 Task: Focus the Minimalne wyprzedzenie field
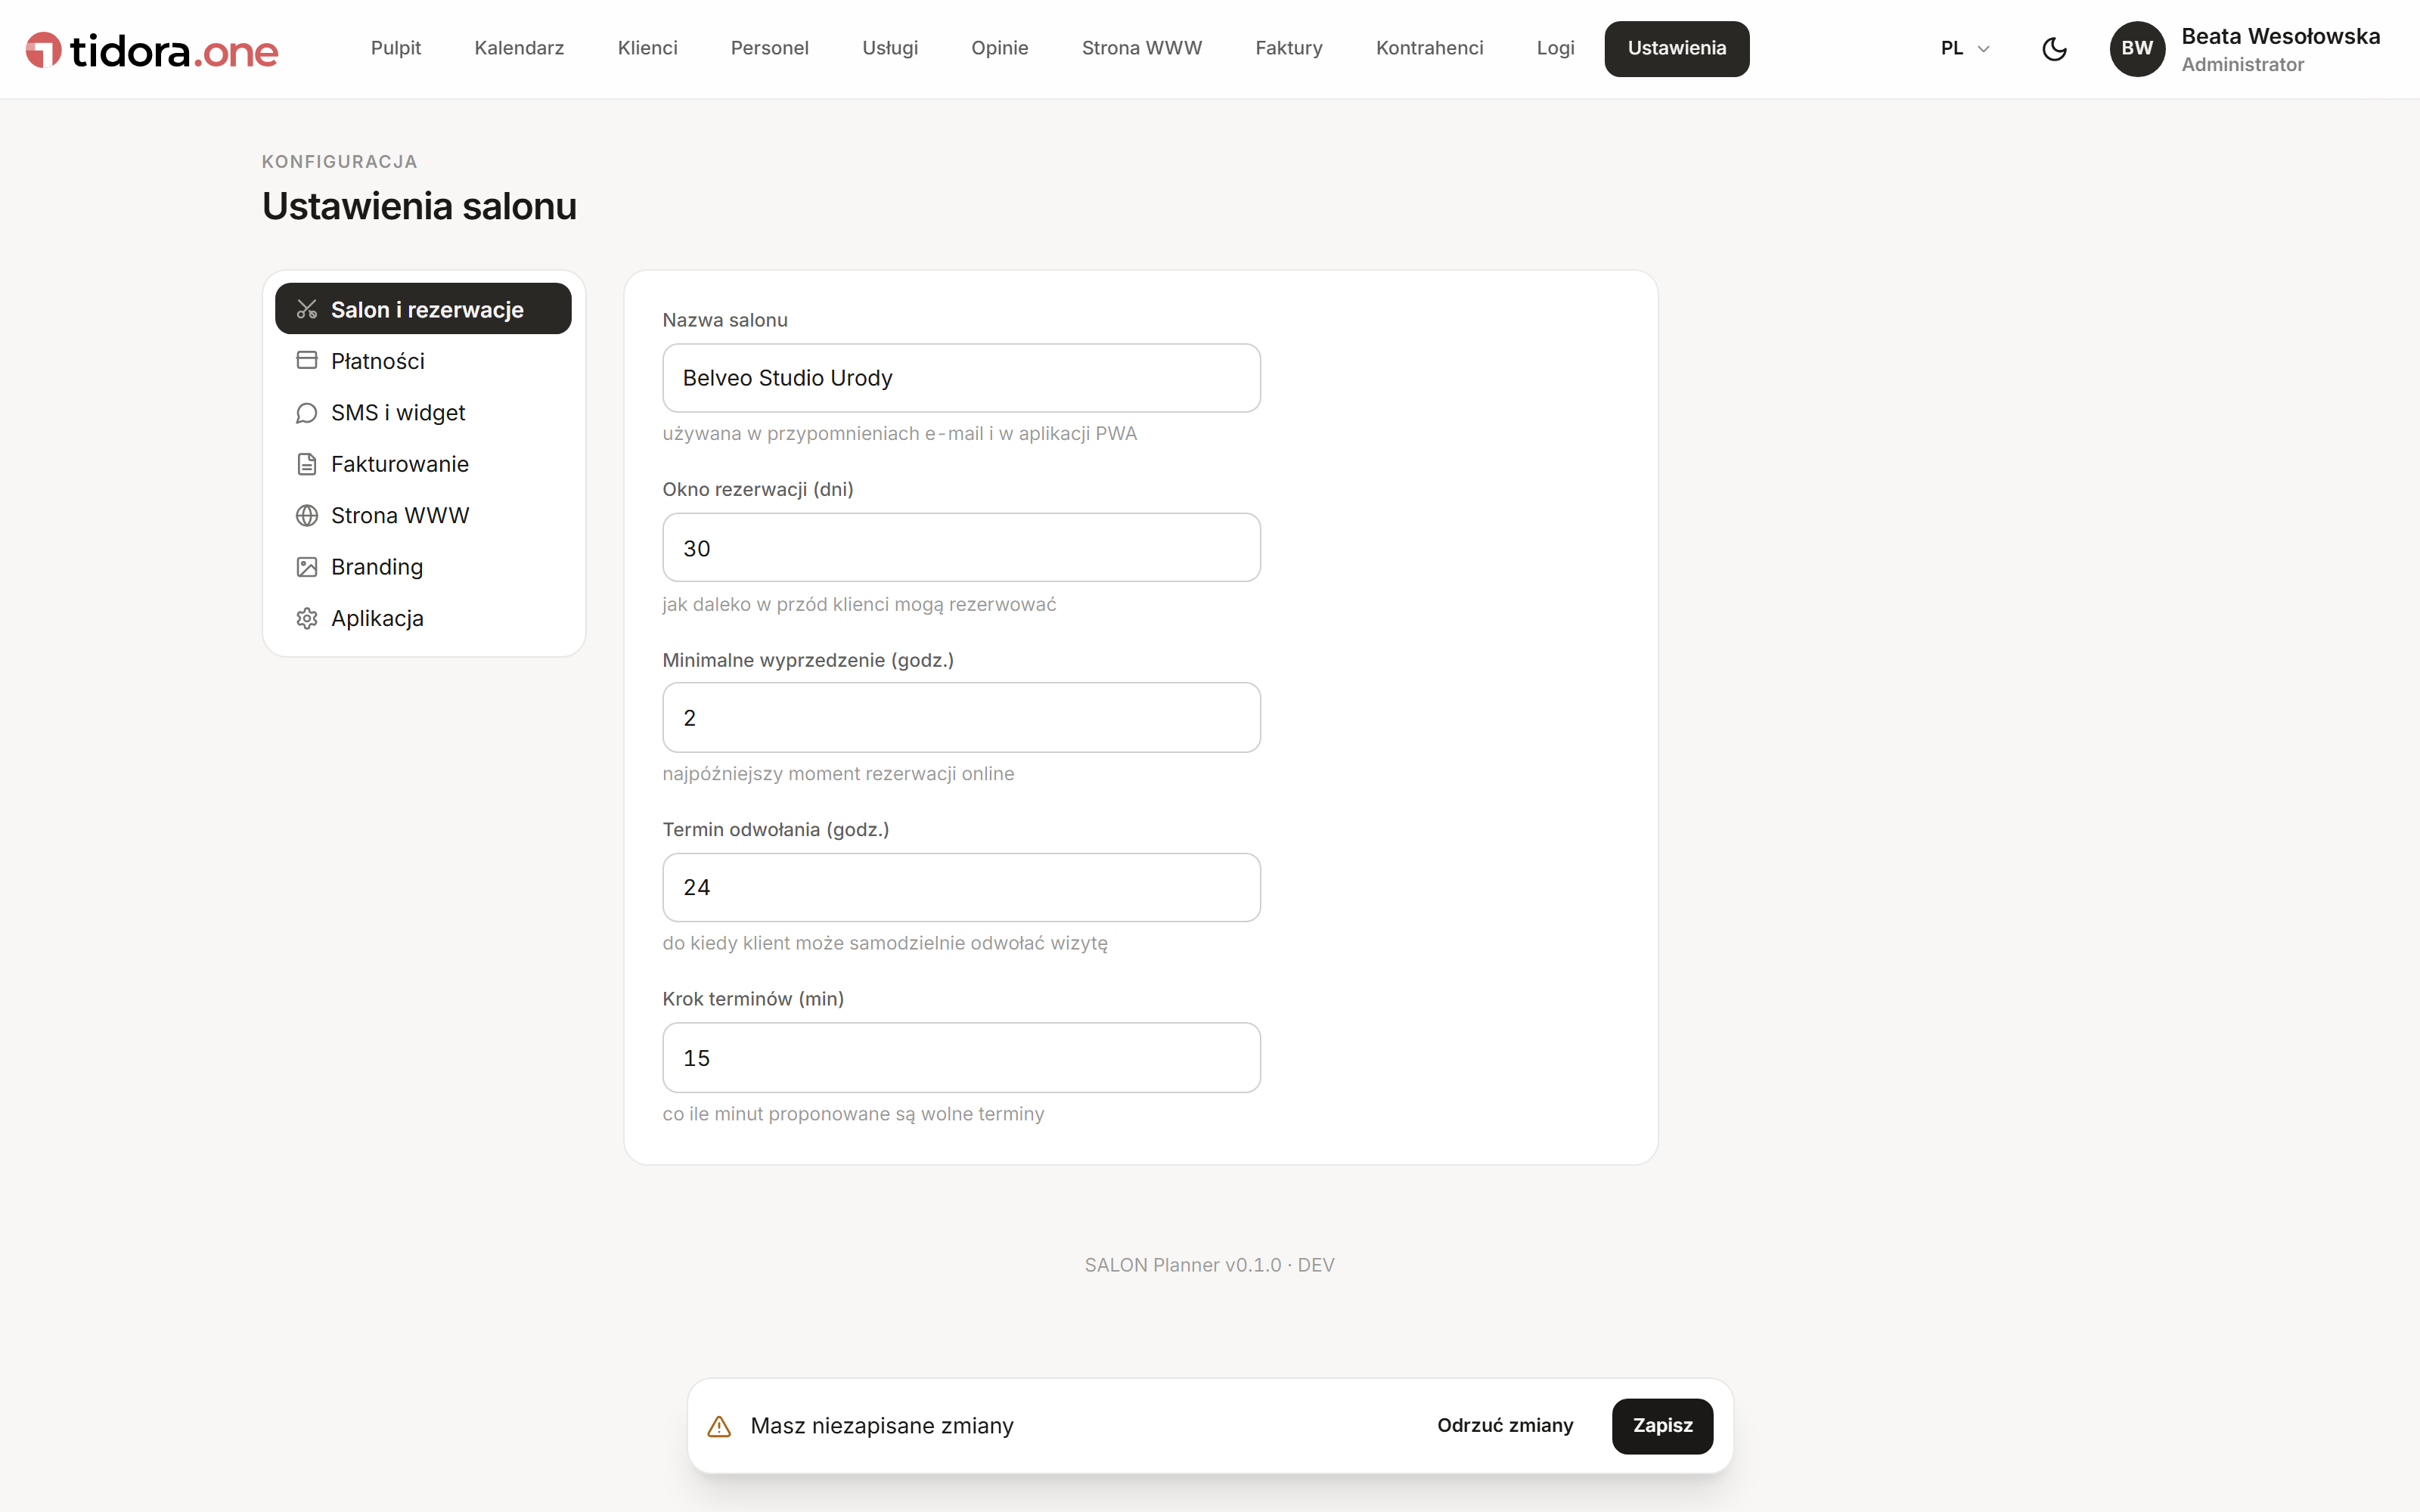coord(961,718)
